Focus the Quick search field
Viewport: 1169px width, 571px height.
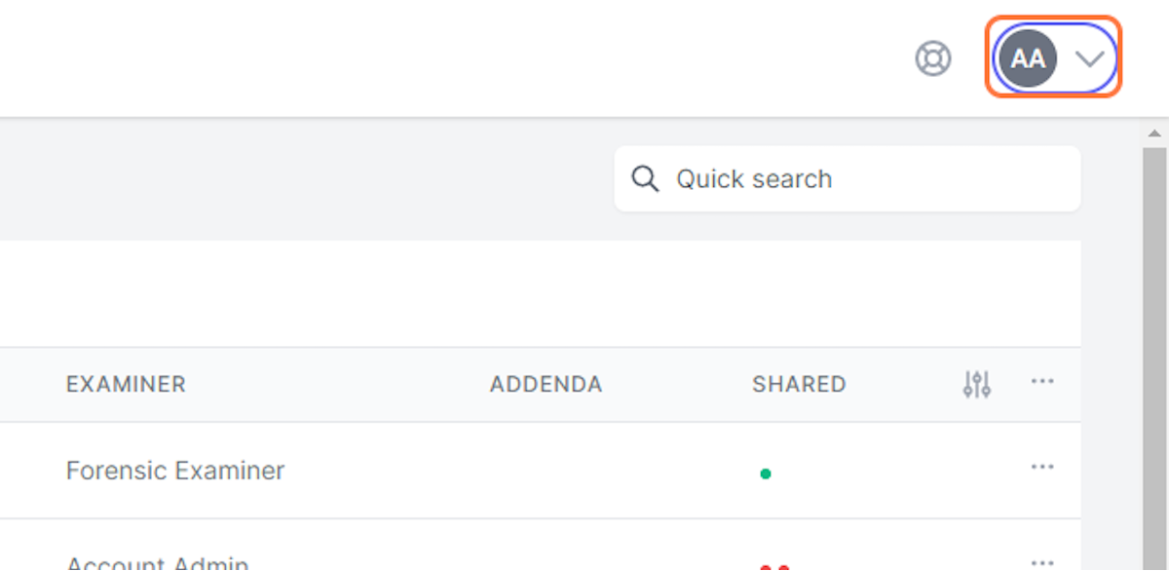(x=848, y=178)
